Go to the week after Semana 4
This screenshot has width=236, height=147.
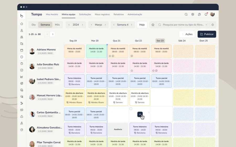pyautogui.click(x=132, y=25)
